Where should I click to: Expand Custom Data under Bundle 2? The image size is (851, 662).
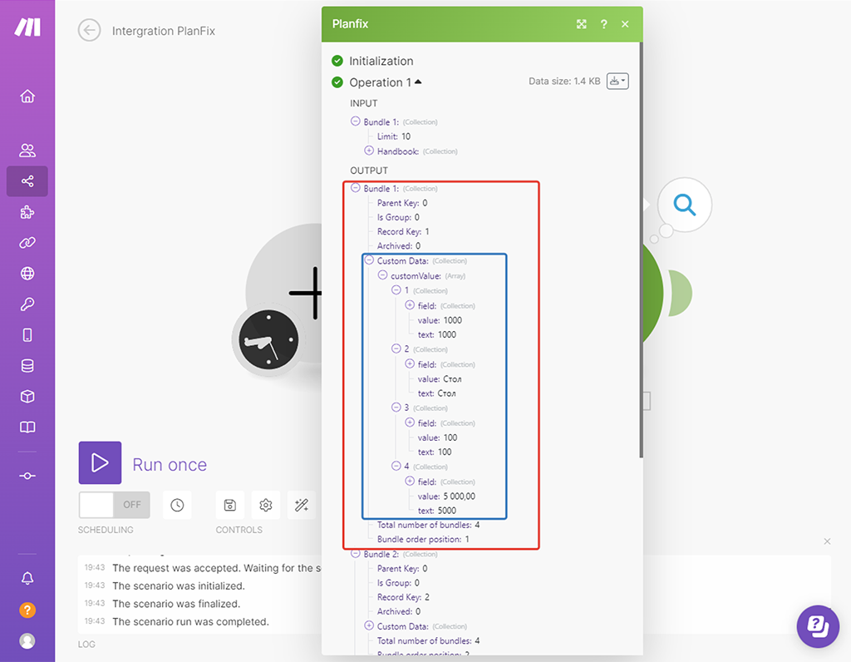pos(369,625)
